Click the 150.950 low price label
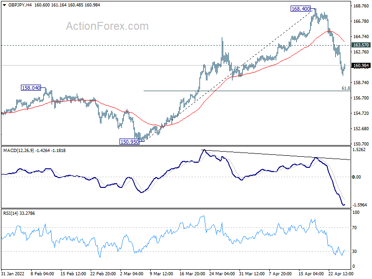The image size is (372, 279). pos(130,142)
